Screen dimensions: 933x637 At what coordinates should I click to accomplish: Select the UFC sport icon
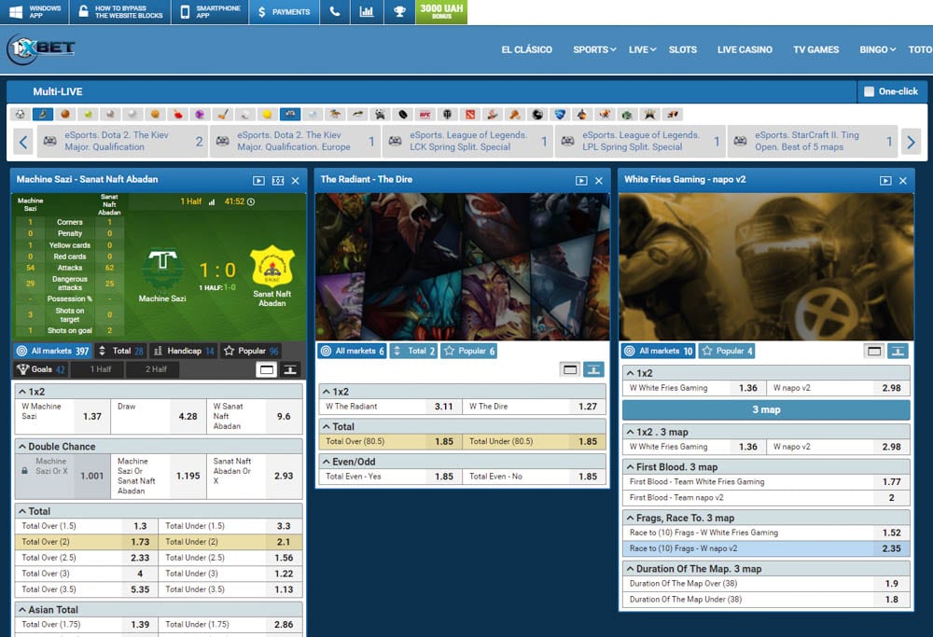click(425, 114)
